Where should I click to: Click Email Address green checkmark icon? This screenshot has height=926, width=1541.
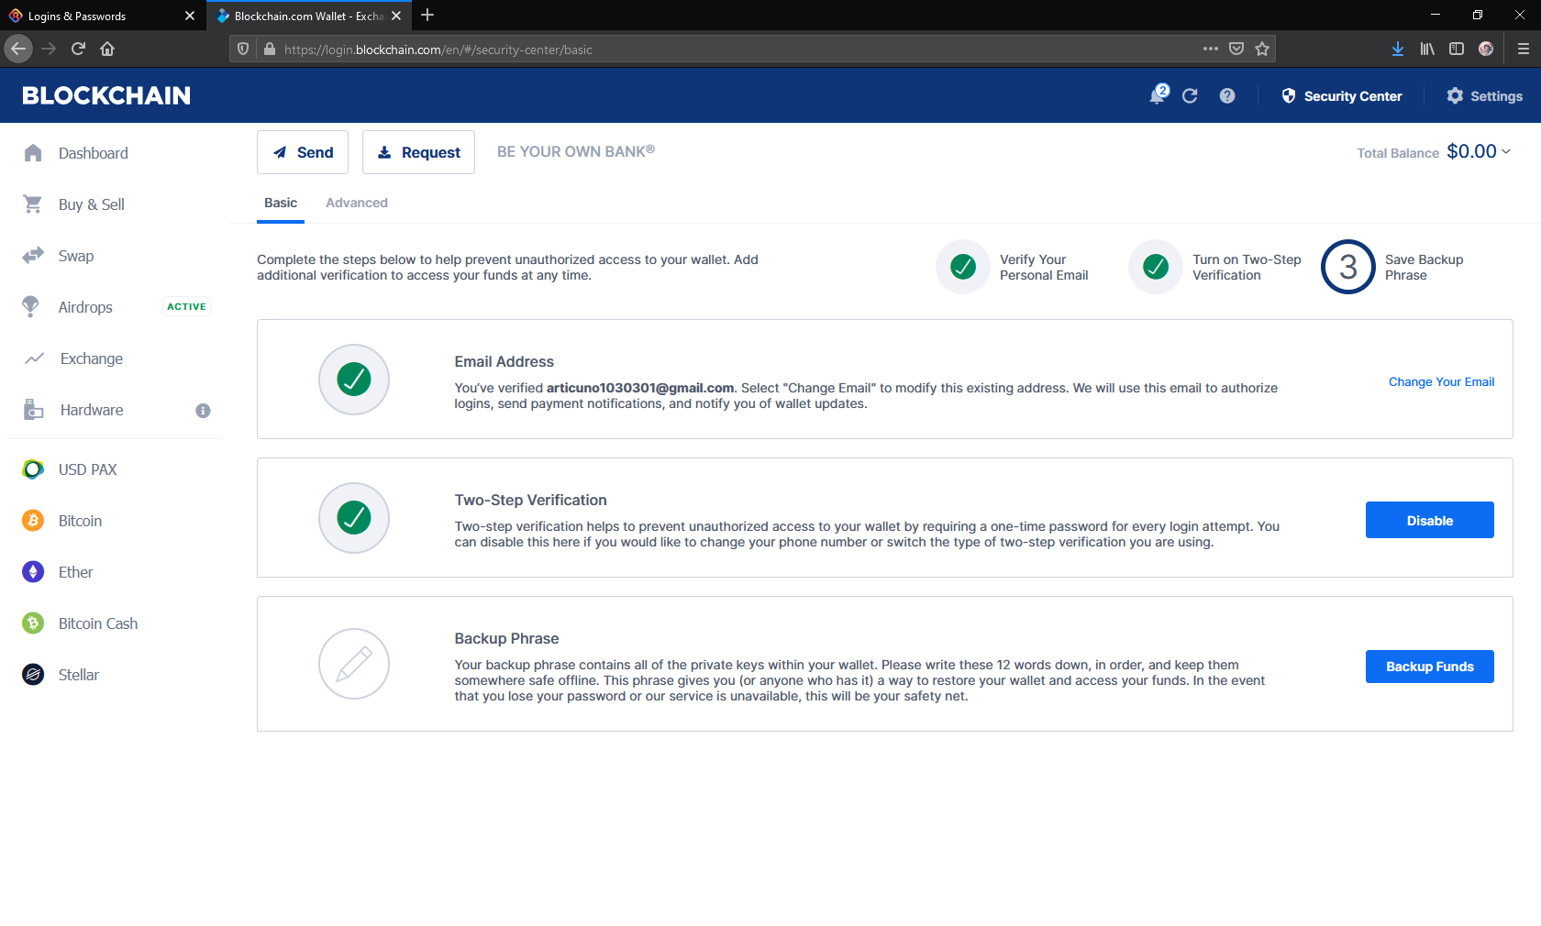coord(354,380)
